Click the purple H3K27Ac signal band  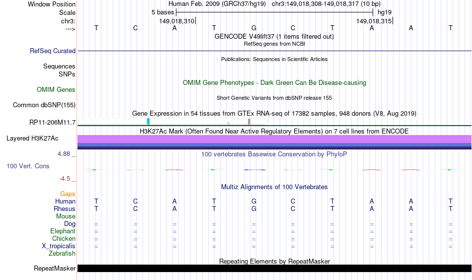tap(274, 139)
